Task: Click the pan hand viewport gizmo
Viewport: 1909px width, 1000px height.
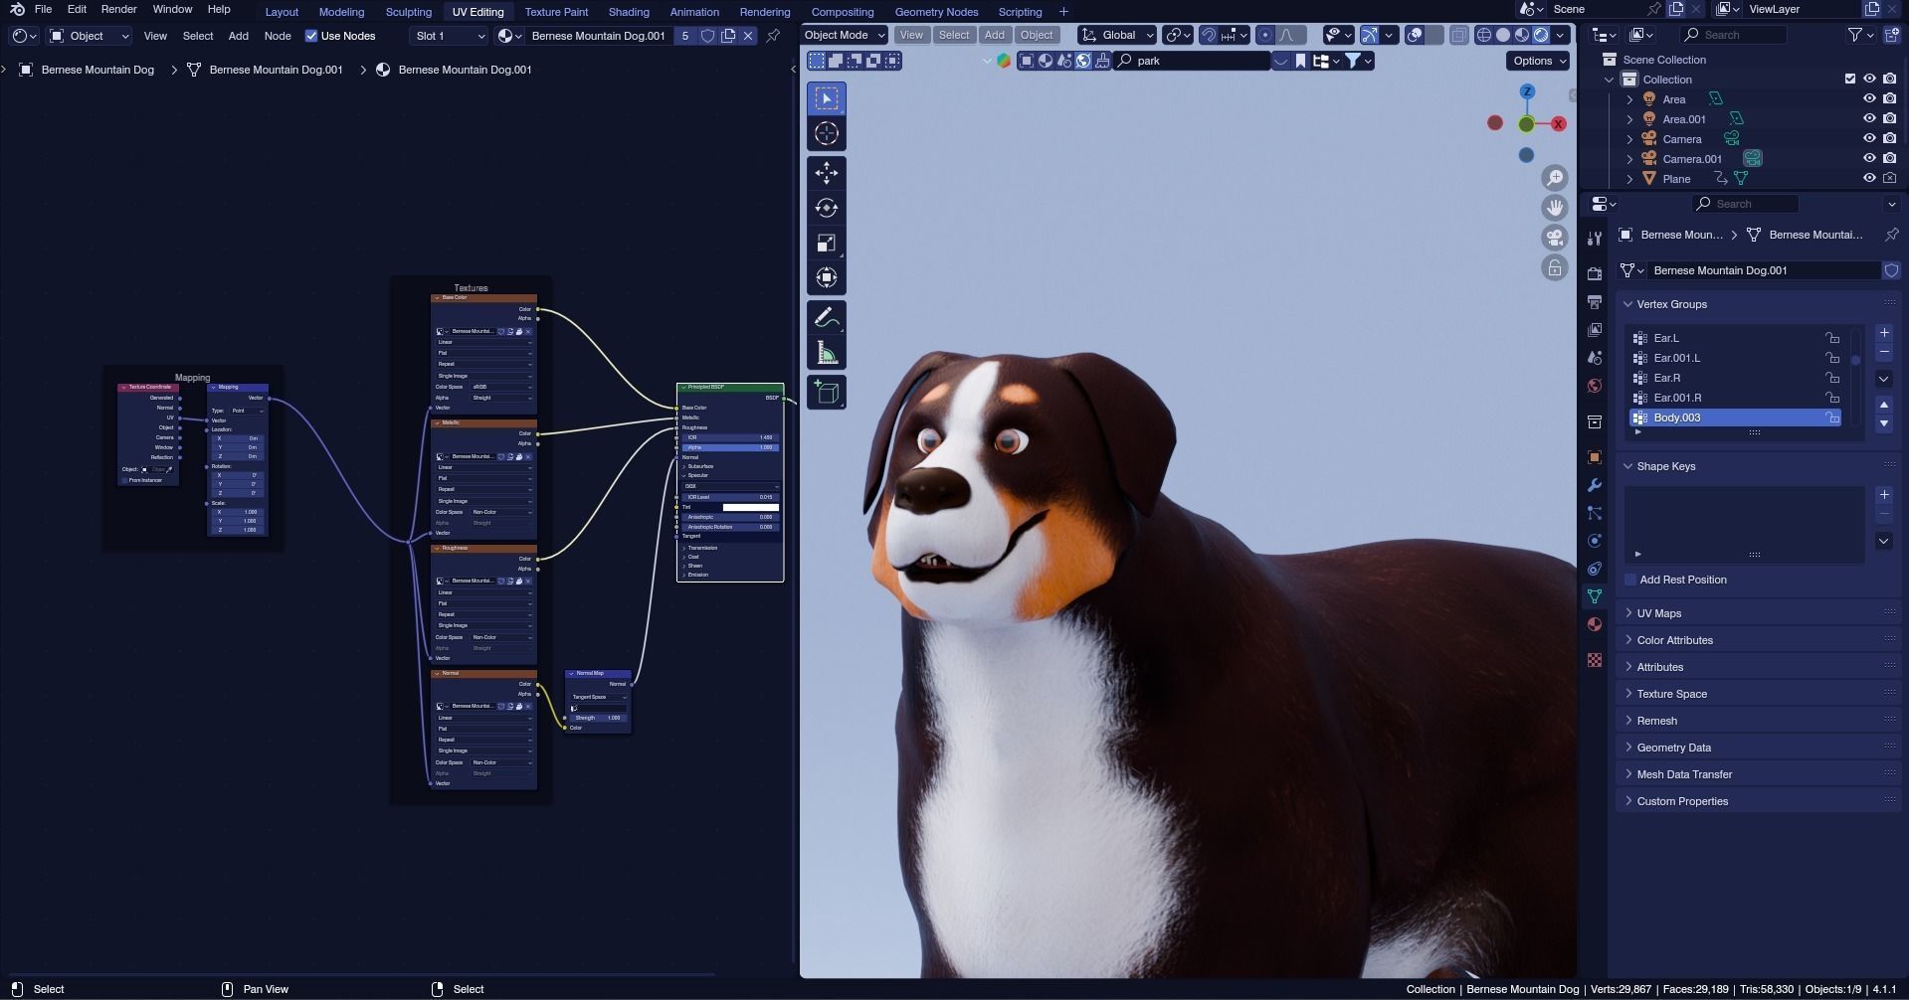Action: (1554, 208)
